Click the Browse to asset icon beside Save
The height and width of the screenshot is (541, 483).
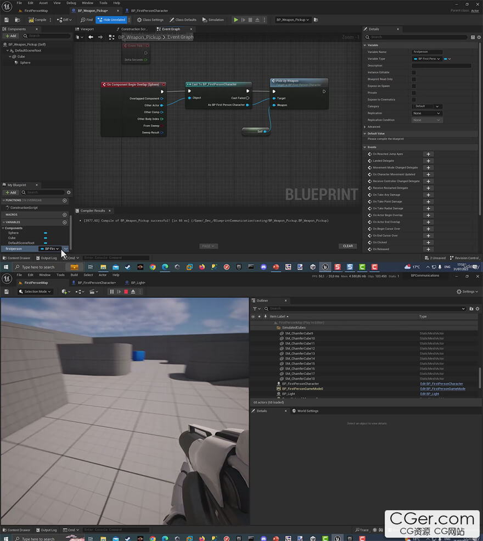[x=17, y=20]
